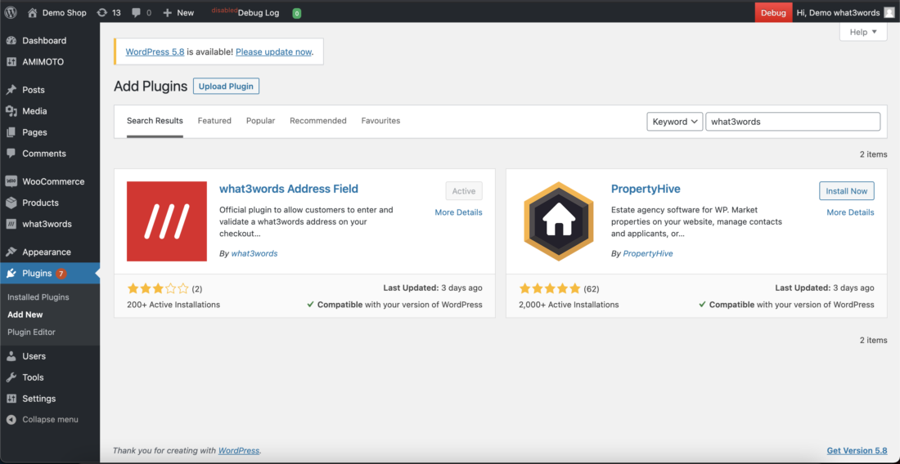Viewport: 900px width, 464px height.
Task: Click the Collapse menu arrow icon
Action: coord(11,419)
